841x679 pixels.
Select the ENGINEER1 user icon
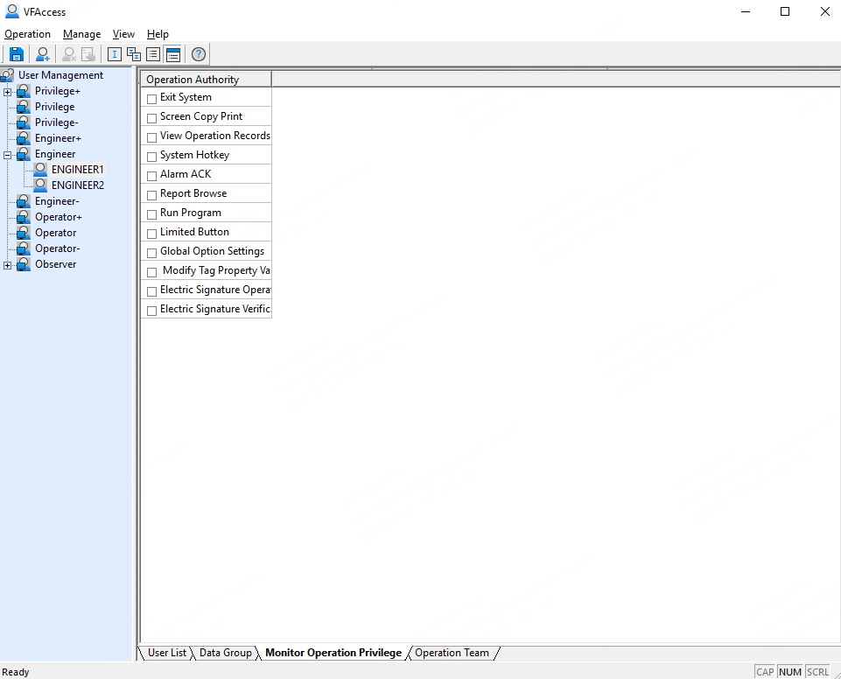(x=40, y=170)
